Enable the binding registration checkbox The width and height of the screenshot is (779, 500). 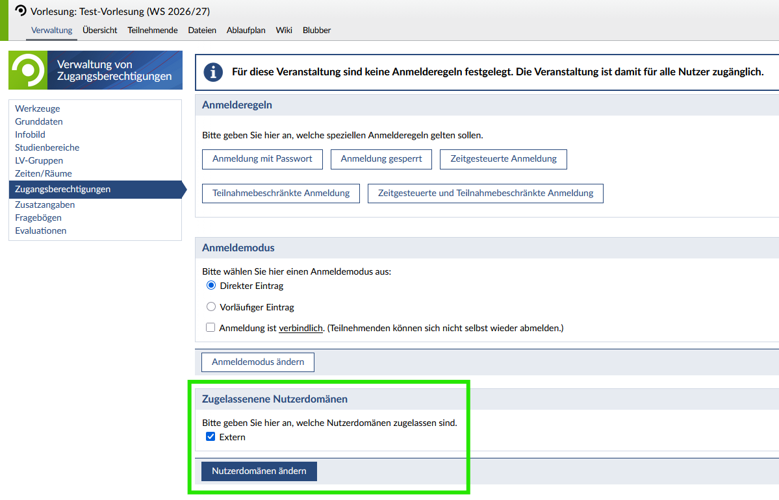point(211,328)
